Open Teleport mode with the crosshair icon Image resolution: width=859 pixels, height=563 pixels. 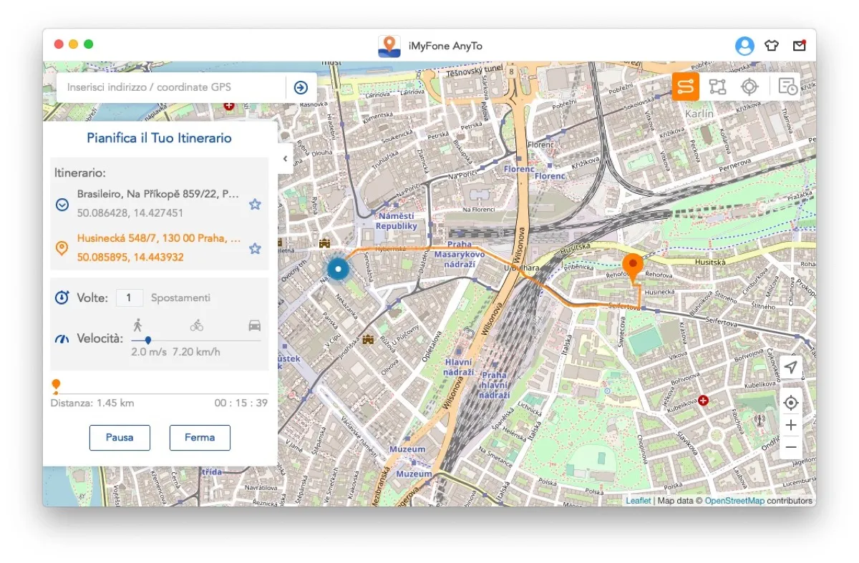(x=749, y=86)
